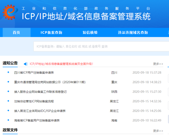This screenshot has width=169, height=135.
Task: Focus the ICP备案查询 search input field
Action: (x=101, y=46)
